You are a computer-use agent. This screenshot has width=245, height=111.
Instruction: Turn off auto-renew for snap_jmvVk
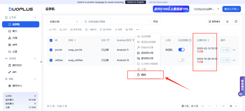click(x=181, y=50)
